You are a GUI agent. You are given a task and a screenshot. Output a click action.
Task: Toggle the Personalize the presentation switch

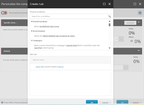tap(4, 13)
